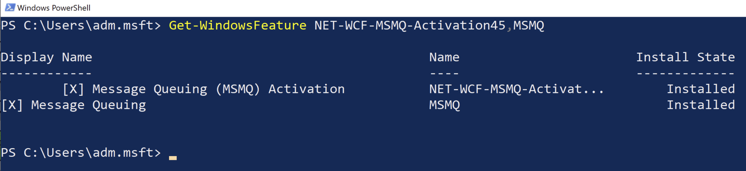
Task: Click the truncated NET-WCF-MSMQ-Activat... name
Action: (x=517, y=89)
